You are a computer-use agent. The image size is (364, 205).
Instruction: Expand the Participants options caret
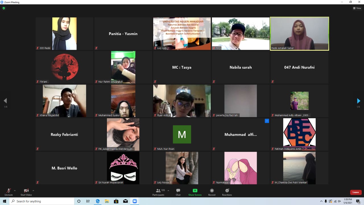(x=168, y=190)
